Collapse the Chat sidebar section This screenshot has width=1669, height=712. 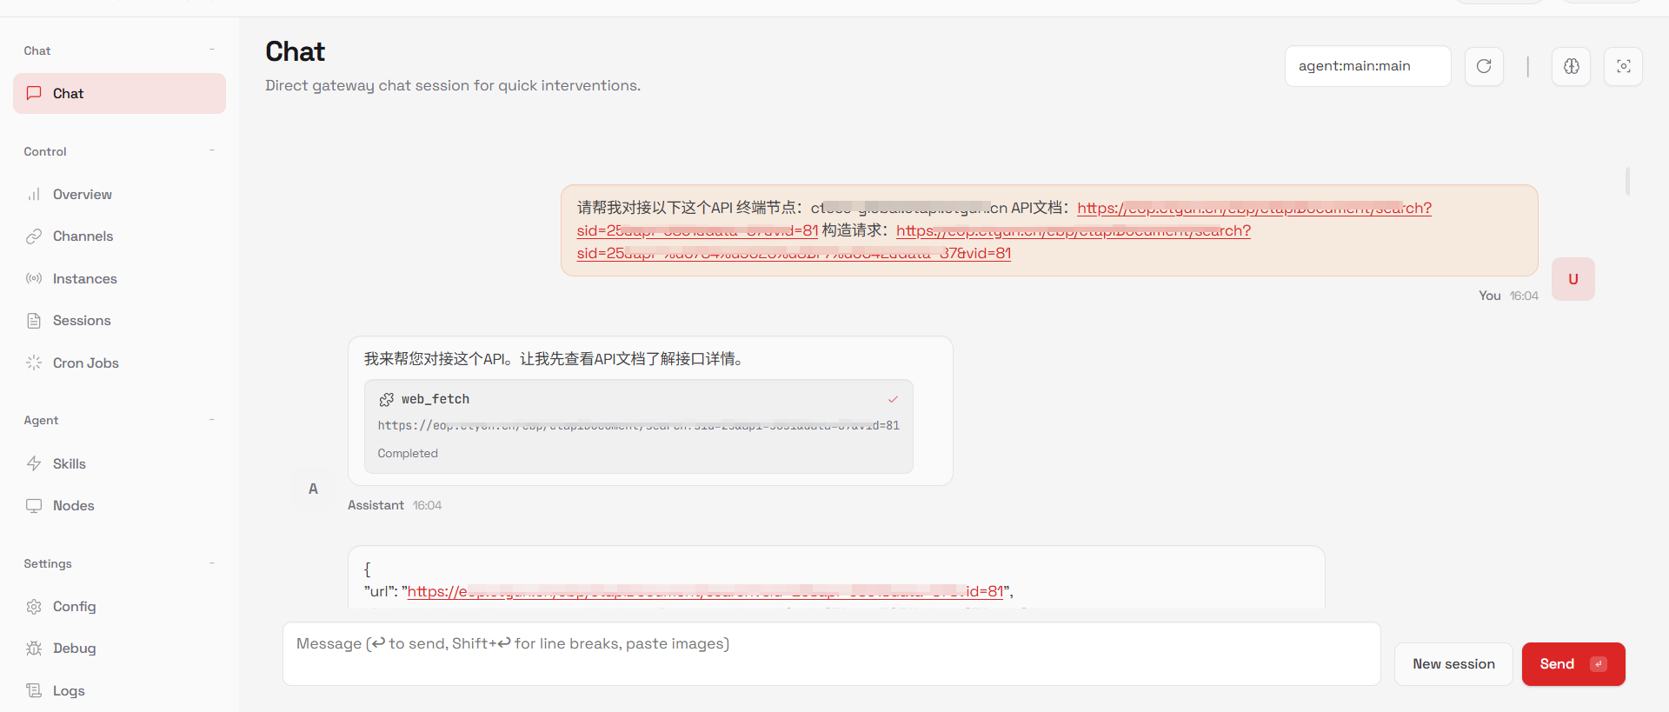click(211, 50)
